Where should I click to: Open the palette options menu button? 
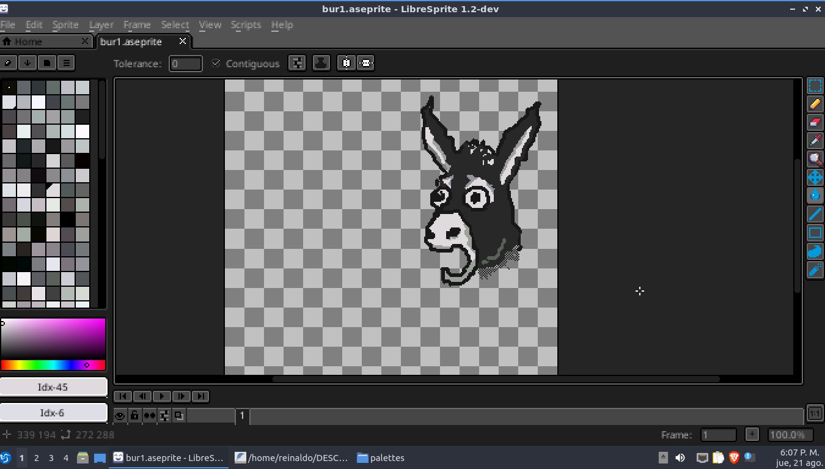[66, 62]
